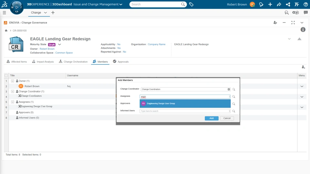Viewport: 310px width, 174px height.
Task: Open Engineering Design User Group row menu
Action: click(x=302, y=107)
